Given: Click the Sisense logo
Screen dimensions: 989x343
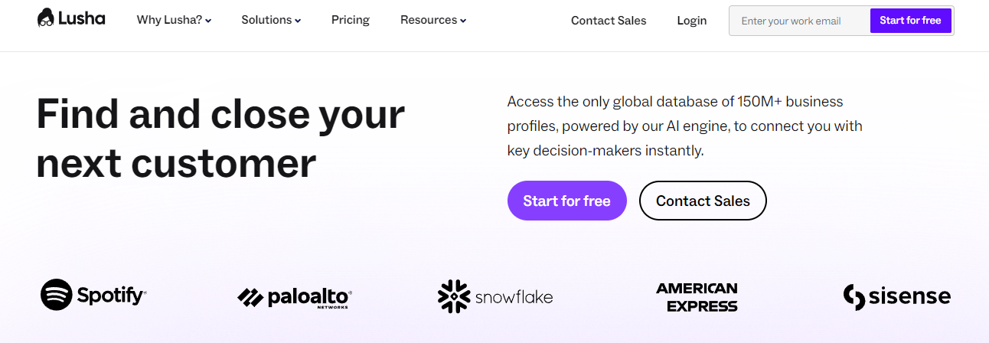Looking at the screenshot, I should tap(896, 296).
